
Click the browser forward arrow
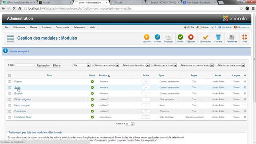point(9,8)
